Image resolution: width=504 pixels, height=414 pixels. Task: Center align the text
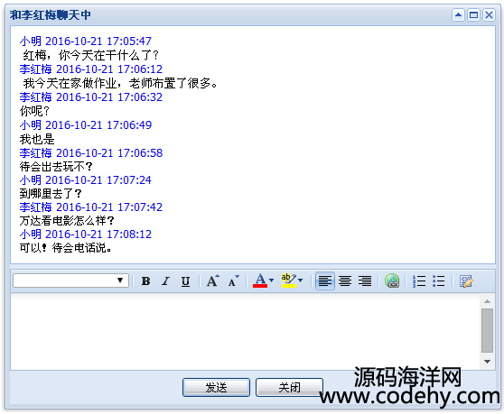(345, 281)
